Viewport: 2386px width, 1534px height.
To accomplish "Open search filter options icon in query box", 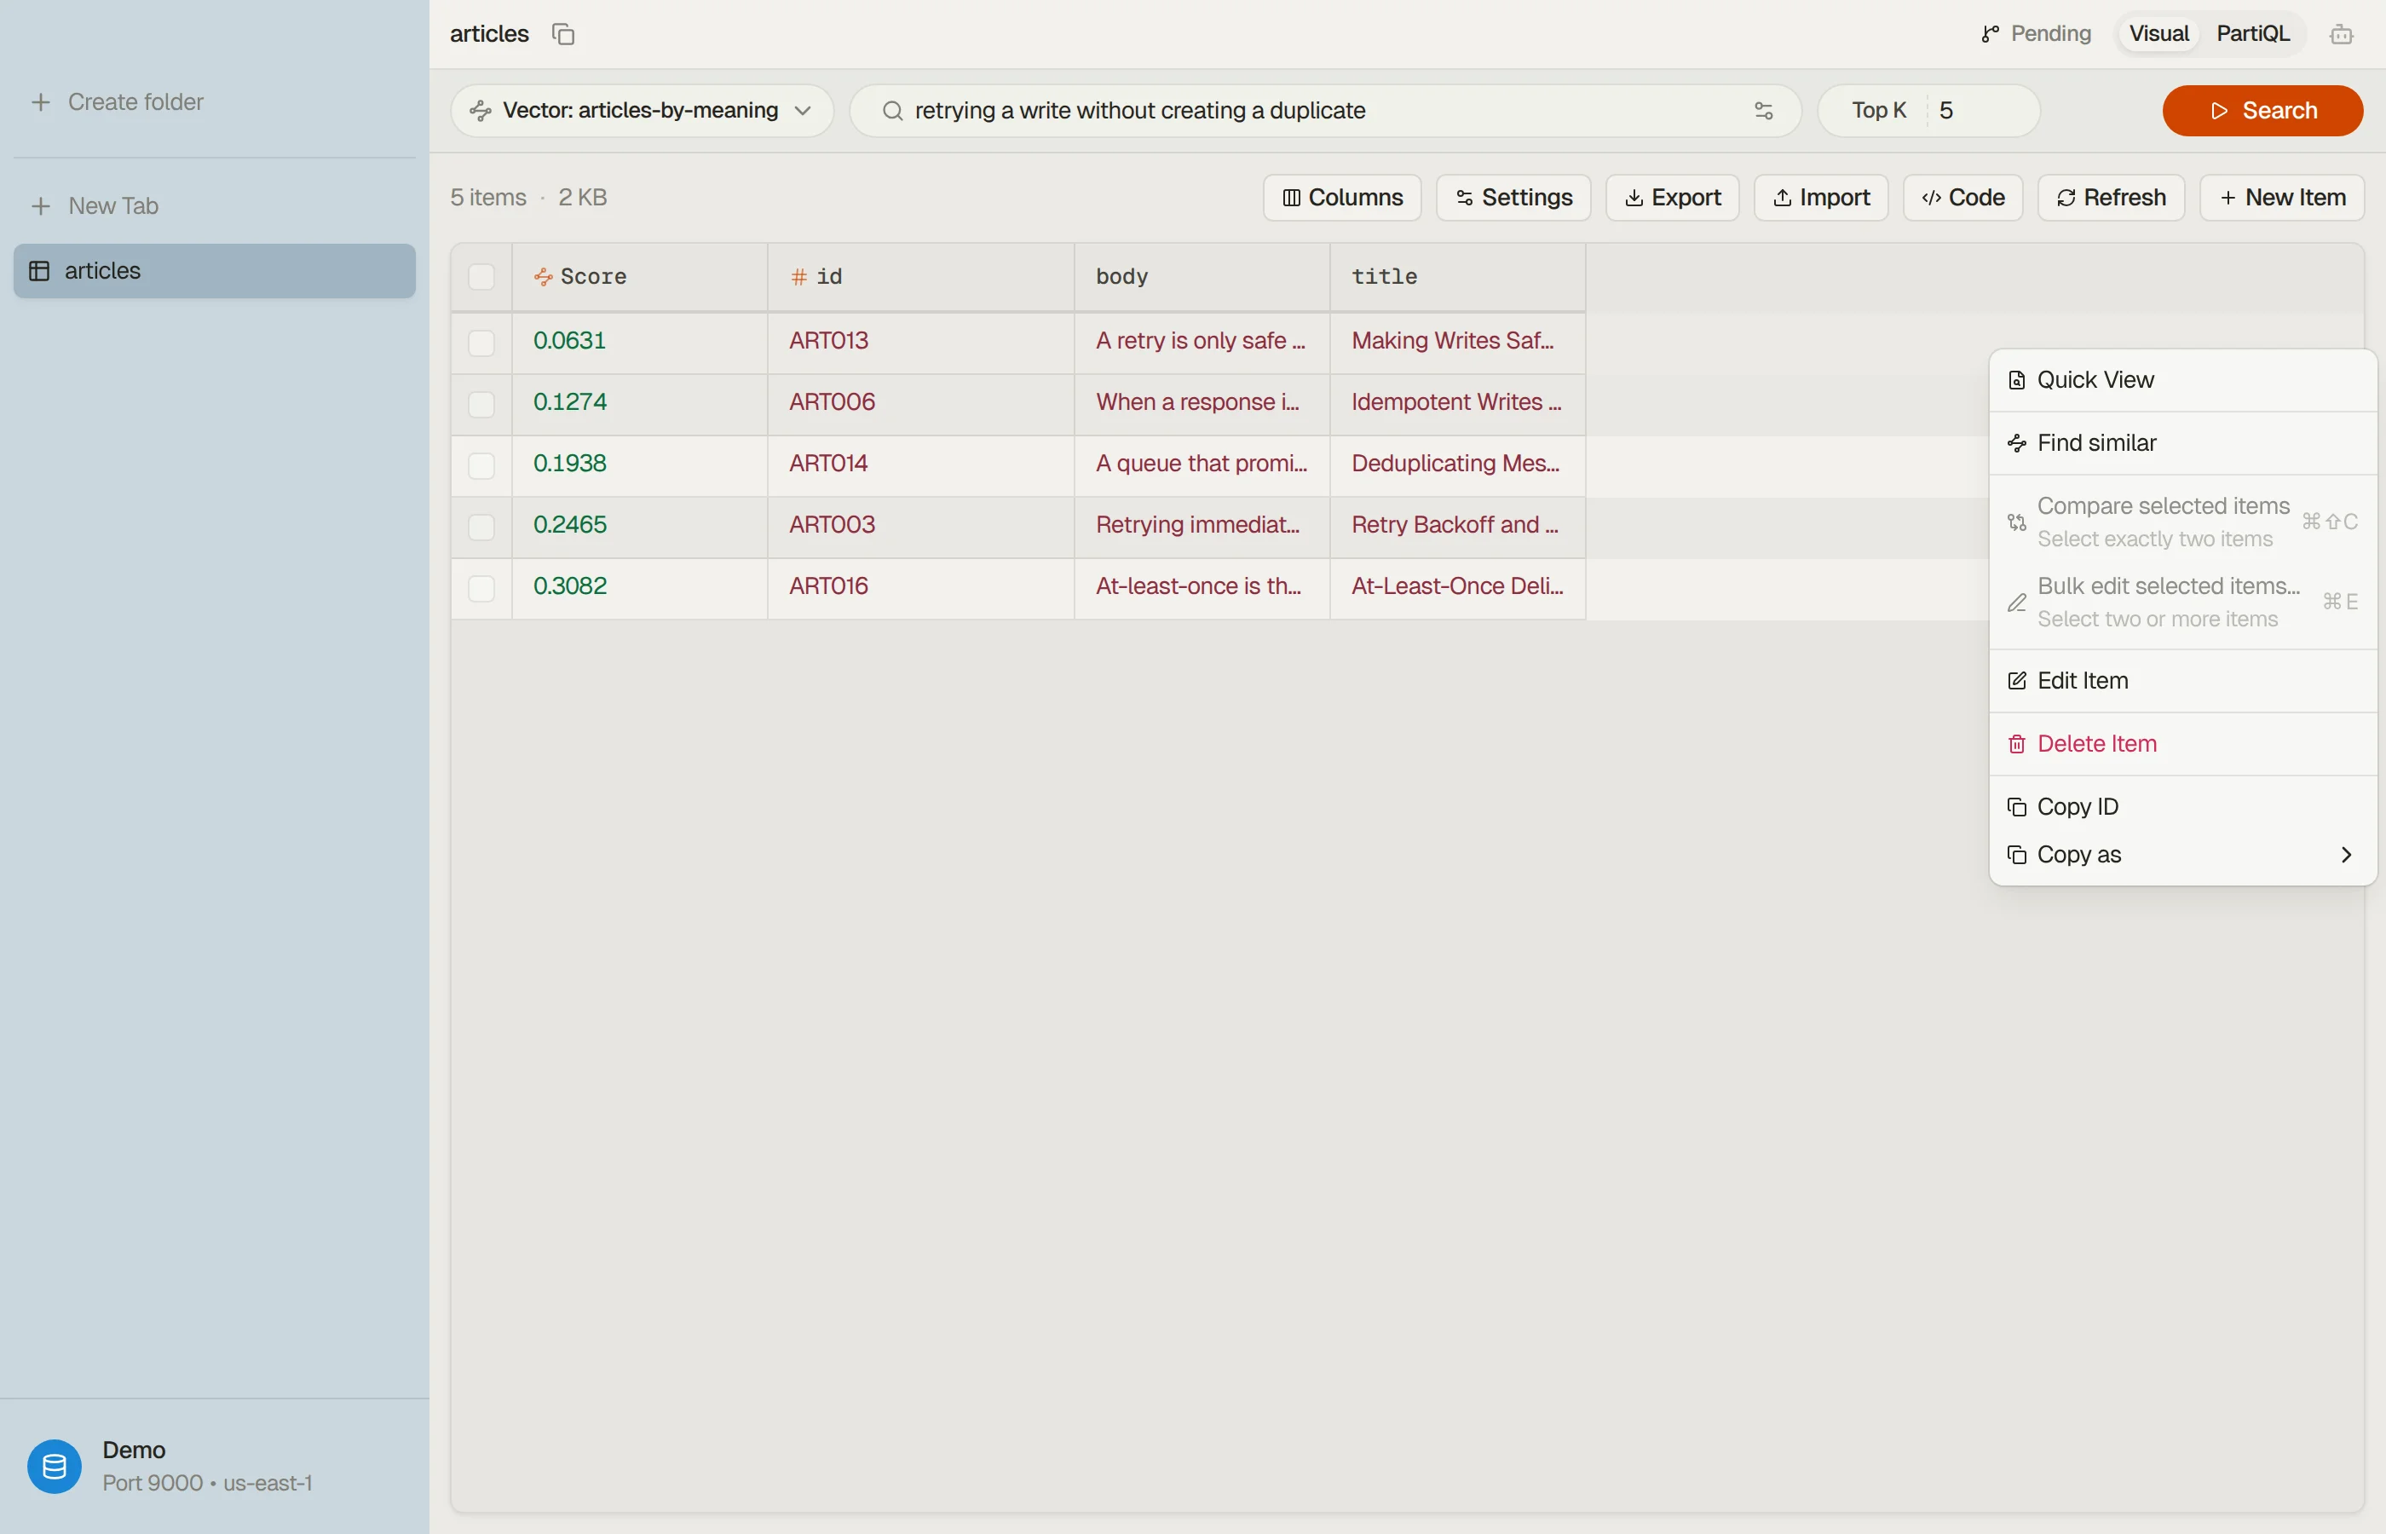I will (1764, 111).
